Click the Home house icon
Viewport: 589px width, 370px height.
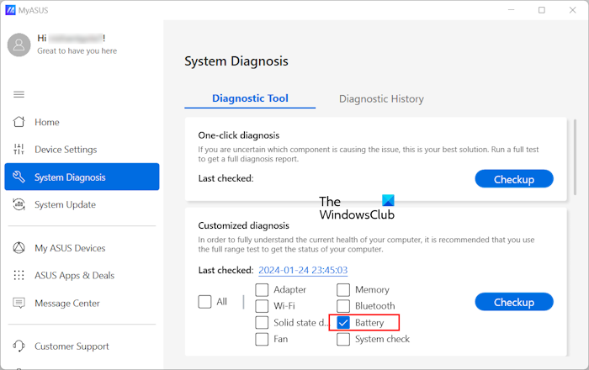[x=19, y=122]
